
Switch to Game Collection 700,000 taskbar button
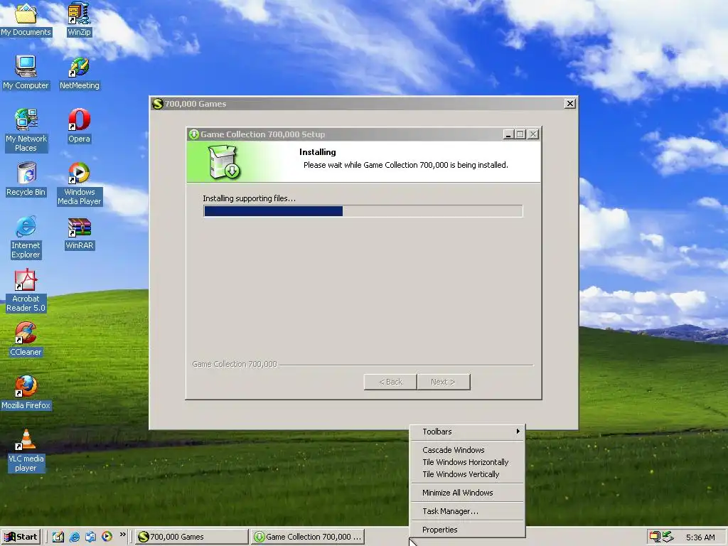[307, 537]
